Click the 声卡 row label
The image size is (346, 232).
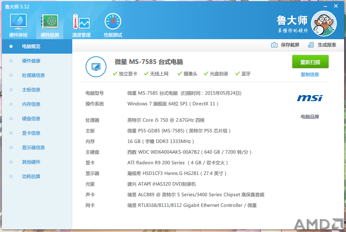coord(90,195)
